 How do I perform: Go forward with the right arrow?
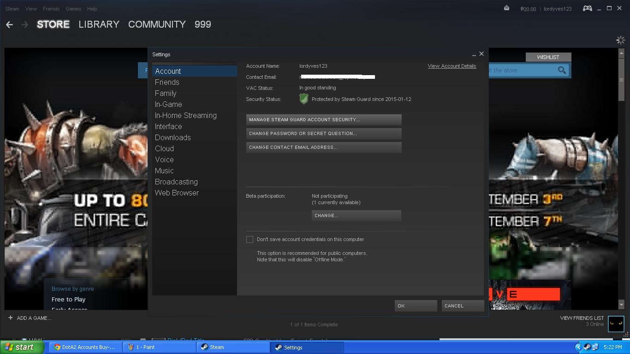[24, 24]
